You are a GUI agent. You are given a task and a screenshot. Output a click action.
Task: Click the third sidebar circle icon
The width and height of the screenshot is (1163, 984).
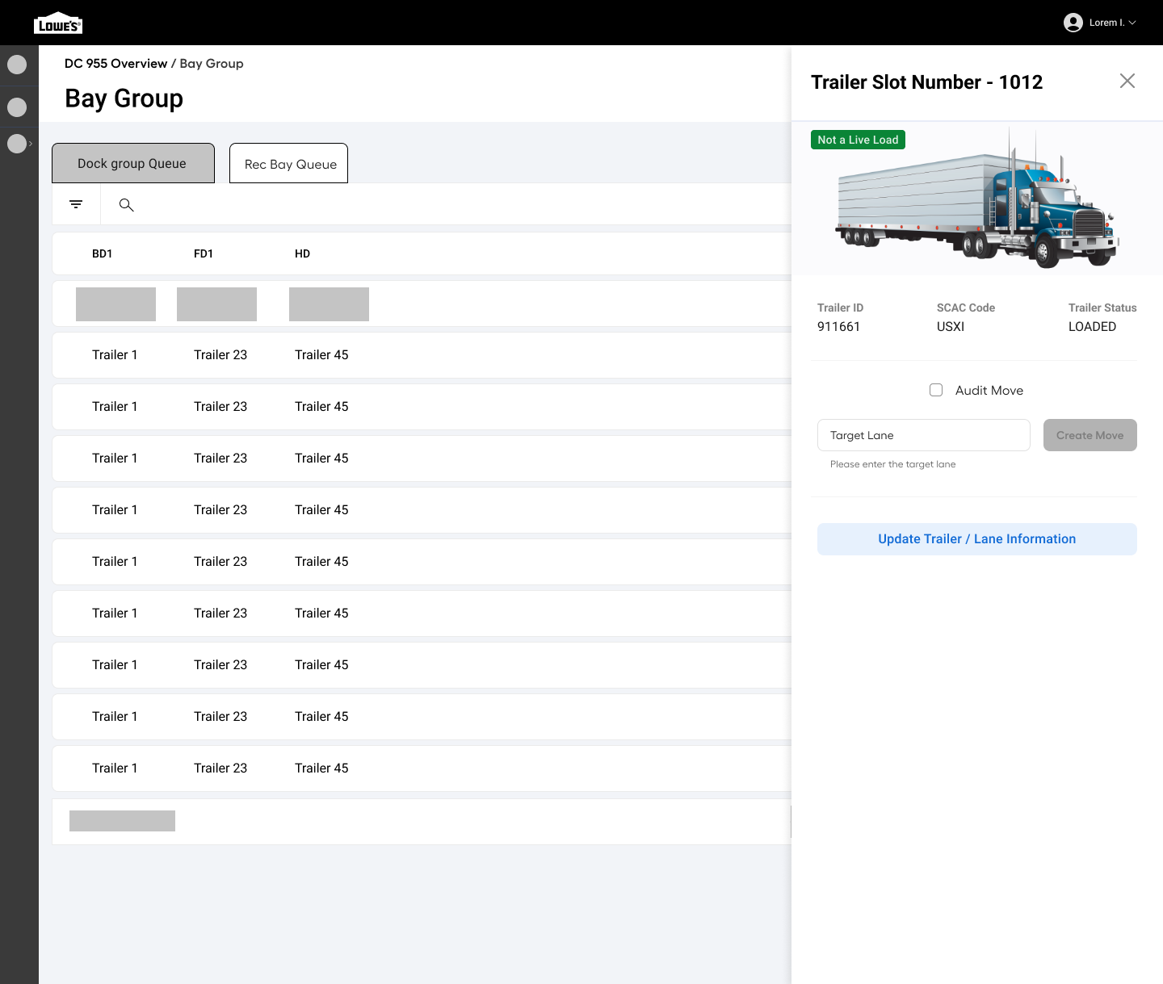click(x=17, y=144)
